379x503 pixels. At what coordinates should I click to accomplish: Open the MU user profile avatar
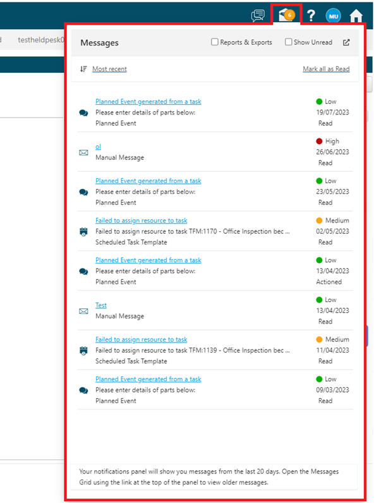pos(333,15)
